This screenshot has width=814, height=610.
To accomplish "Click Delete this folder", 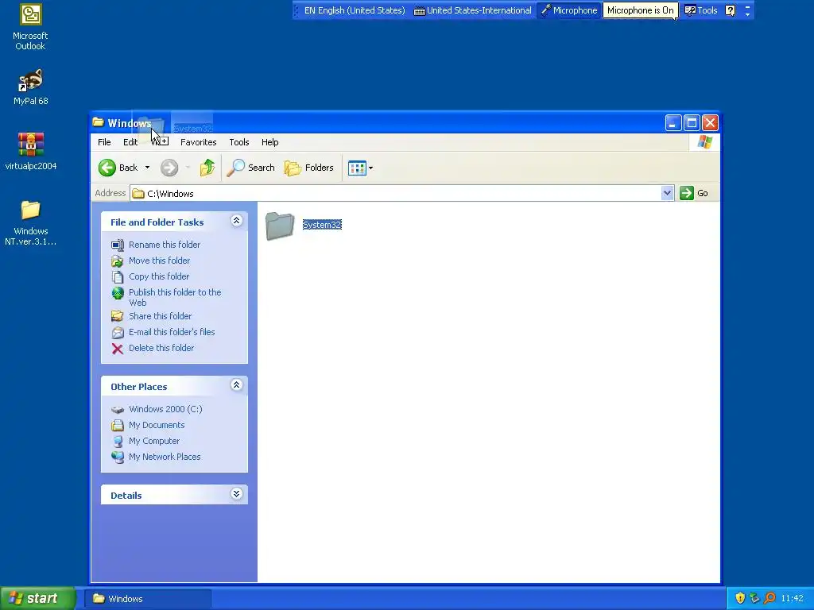I will (x=161, y=348).
